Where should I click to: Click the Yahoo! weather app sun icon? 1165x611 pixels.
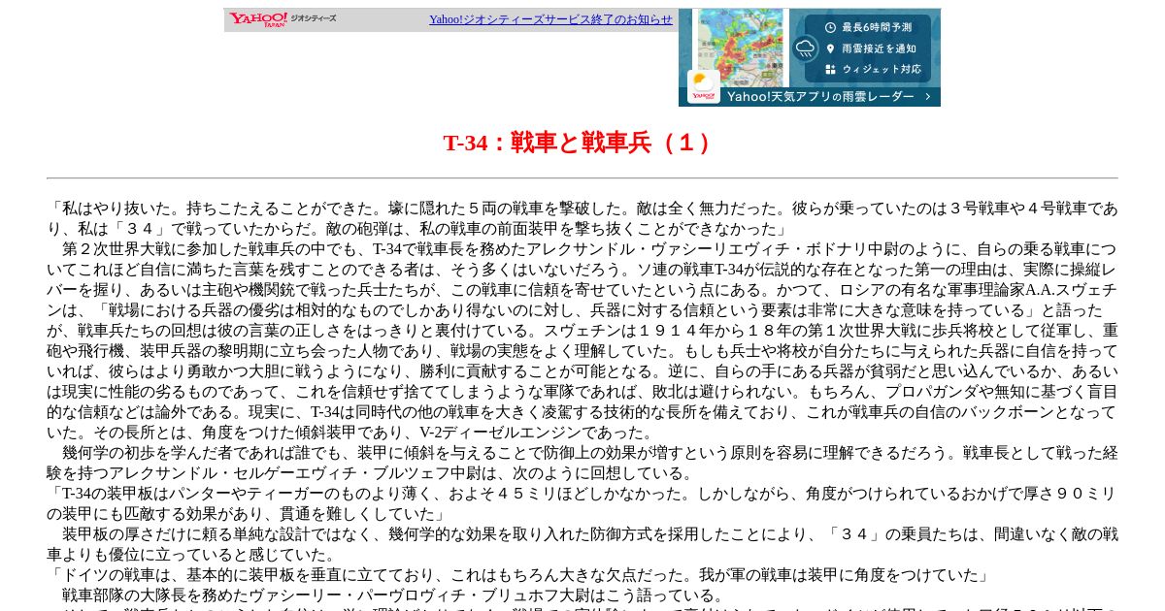[x=704, y=86]
